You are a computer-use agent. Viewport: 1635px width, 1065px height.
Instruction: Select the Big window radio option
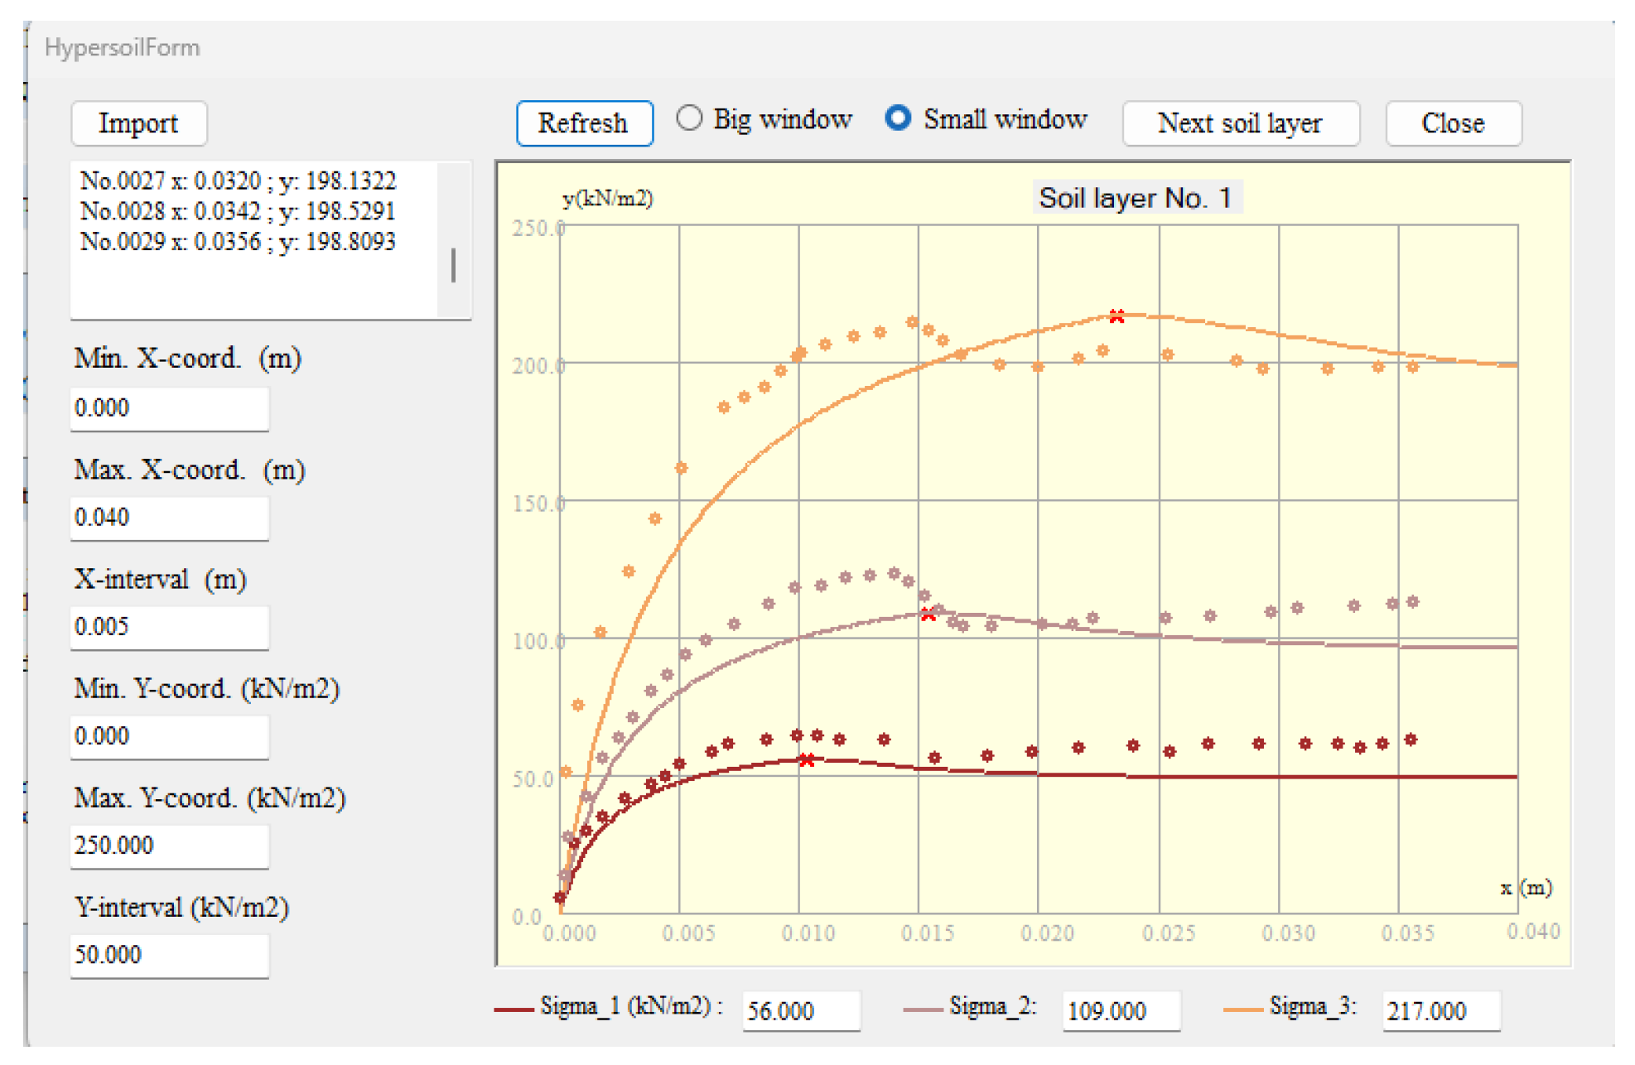coord(689,118)
